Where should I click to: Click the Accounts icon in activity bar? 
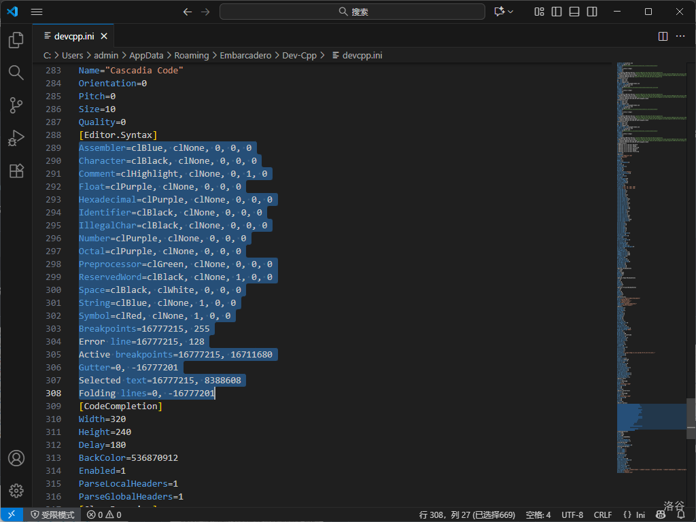tap(16, 458)
